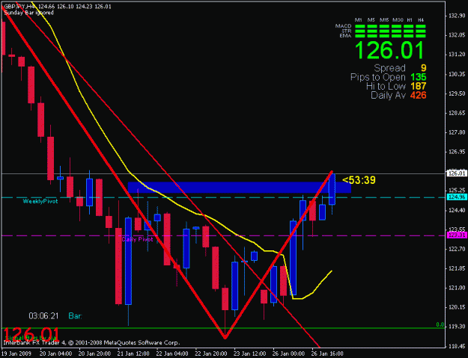Click the <53:39 candle countdown timer
Screen dimensions: 468x358
pos(359,180)
